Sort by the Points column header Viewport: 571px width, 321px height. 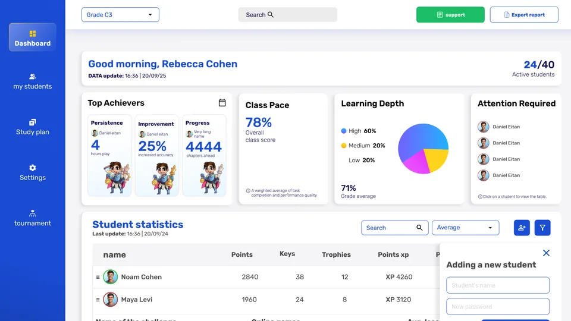[x=242, y=254]
